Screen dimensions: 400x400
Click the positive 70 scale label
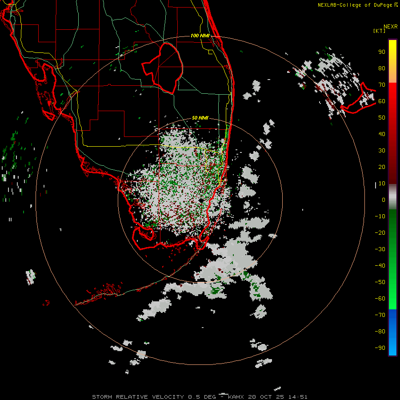[382, 85]
